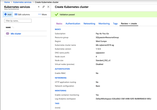The height and width of the screenshot is (110, 157).
Task: Select the Network configuration Basic value
Action: point(98,86)
